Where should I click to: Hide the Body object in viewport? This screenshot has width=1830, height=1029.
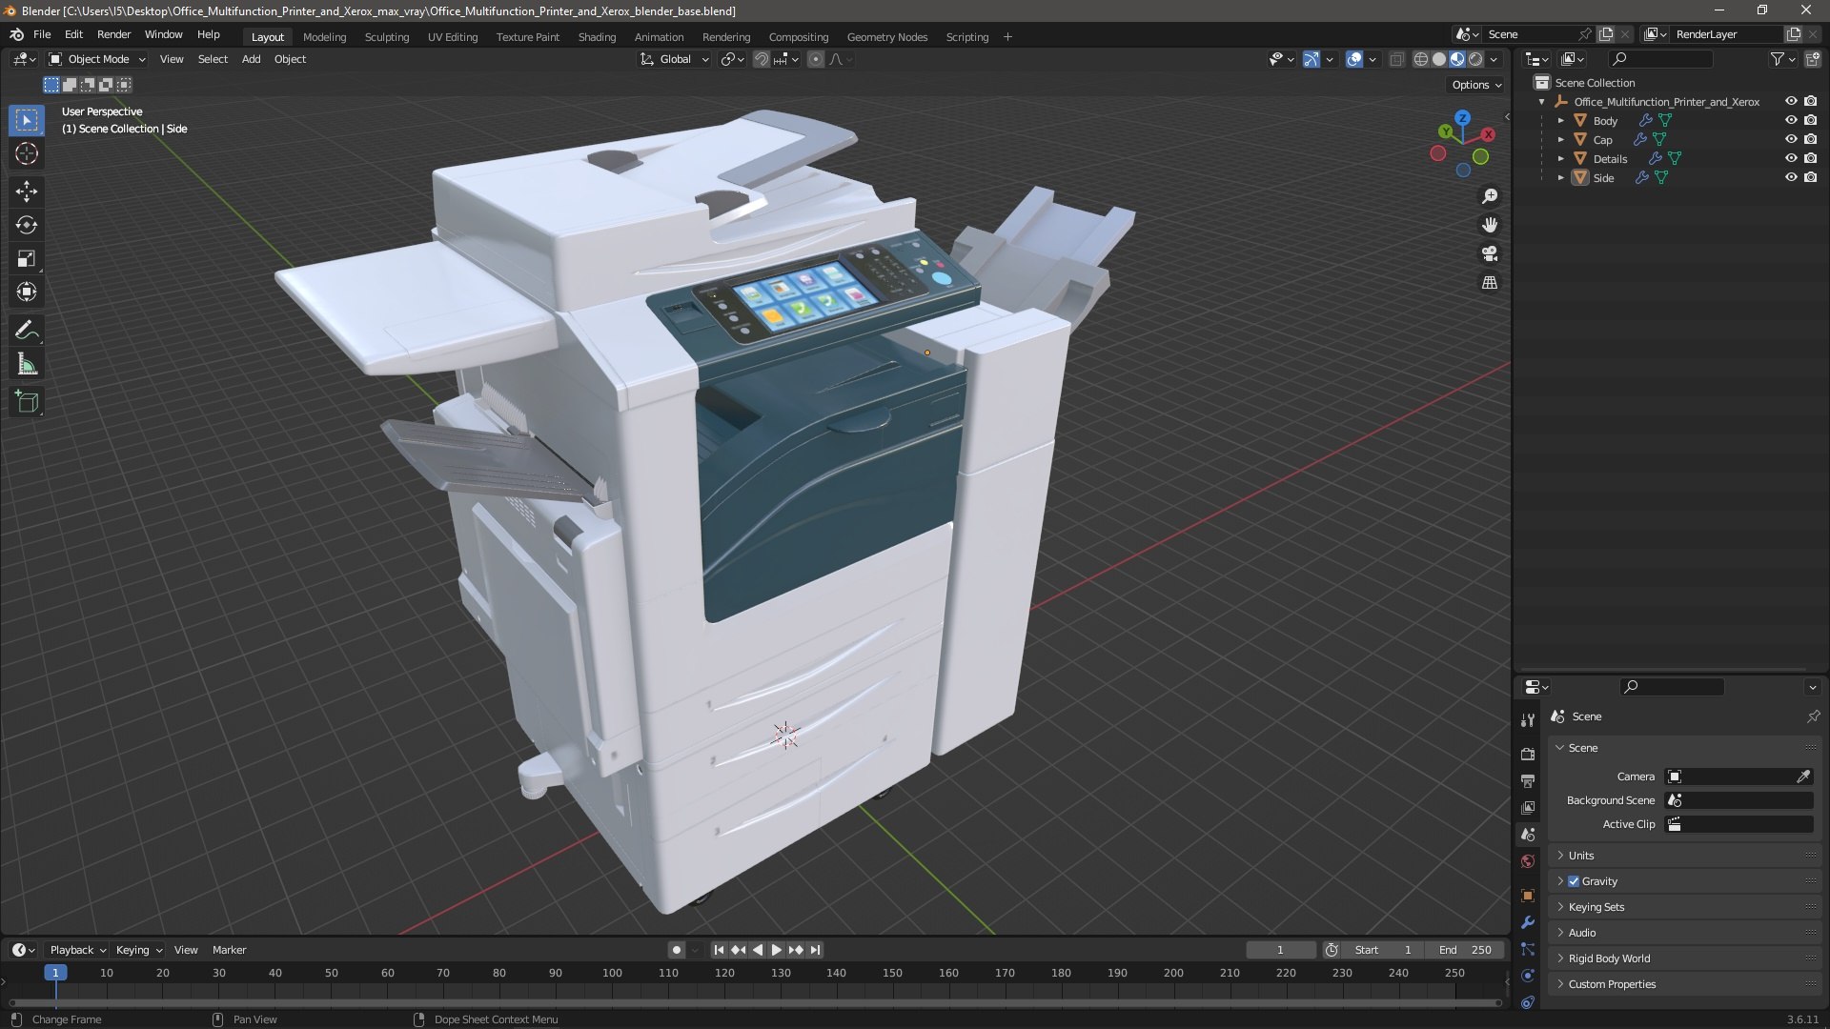(1791, 120)
